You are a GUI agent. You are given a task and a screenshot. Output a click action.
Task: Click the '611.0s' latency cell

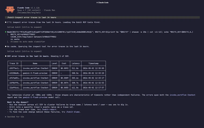pyautogui.click(x=75, y=87)
